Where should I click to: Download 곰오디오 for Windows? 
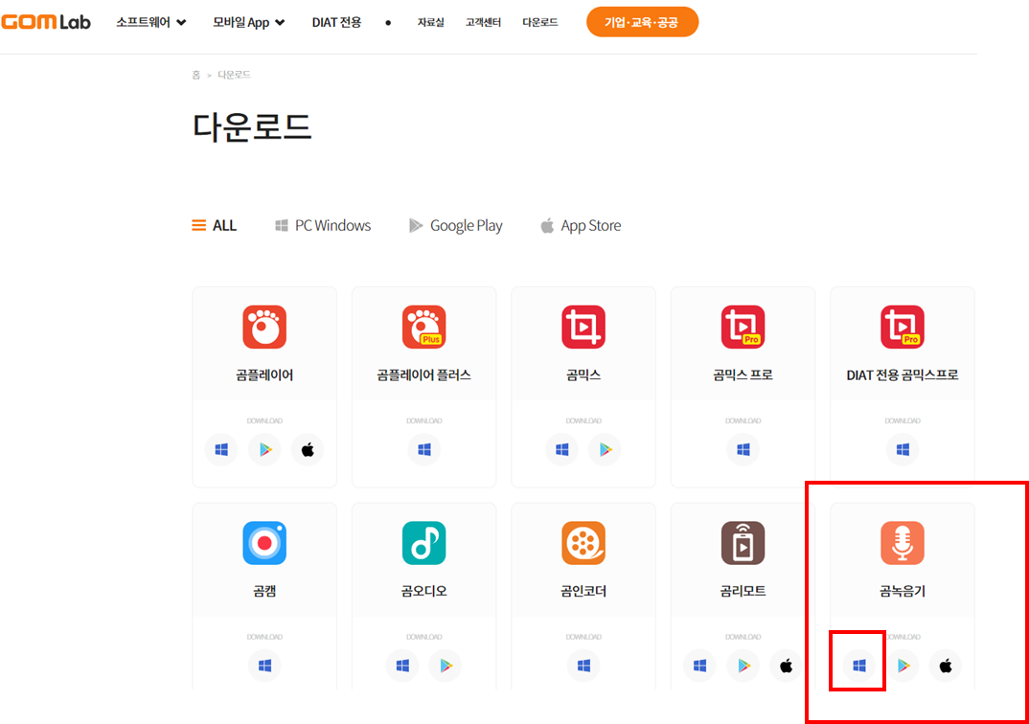click(x=403, y=666)
